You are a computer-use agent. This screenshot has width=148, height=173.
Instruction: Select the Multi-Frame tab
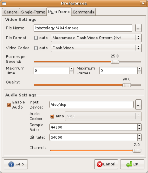(59, 12)
